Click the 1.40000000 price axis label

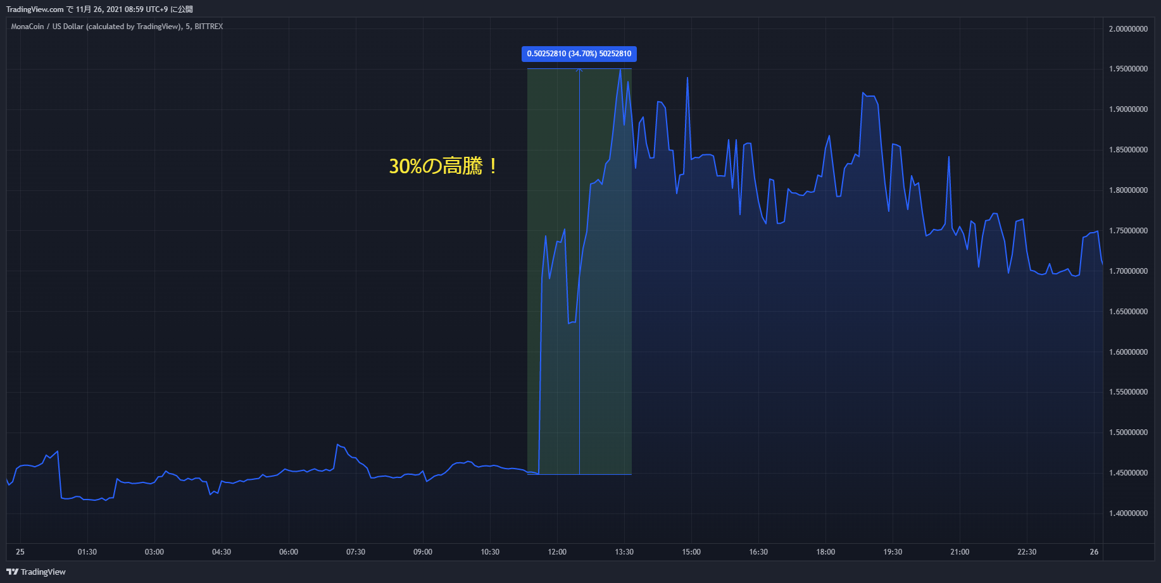(1128, 513)
